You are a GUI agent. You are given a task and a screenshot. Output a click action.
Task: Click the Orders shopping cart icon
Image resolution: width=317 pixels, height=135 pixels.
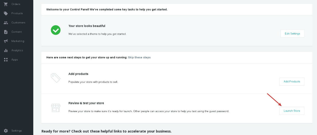6,4
